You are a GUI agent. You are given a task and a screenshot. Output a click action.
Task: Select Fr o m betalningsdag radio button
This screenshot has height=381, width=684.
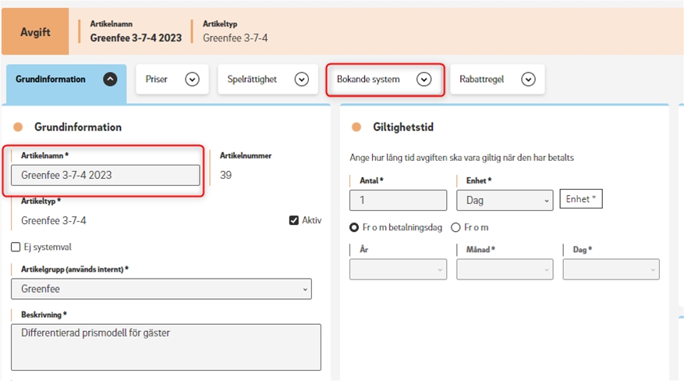click(354, 227)
